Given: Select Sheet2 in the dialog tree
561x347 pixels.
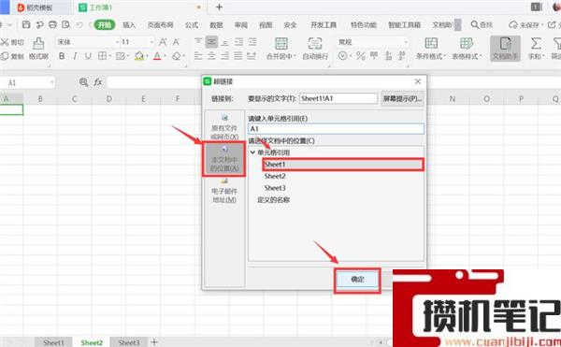Looking at the screenshot, I should click(x=275, y=176).
